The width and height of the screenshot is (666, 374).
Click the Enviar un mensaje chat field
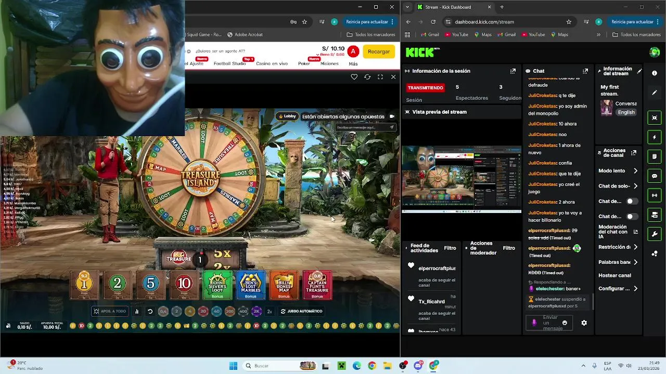coord(550,323)
